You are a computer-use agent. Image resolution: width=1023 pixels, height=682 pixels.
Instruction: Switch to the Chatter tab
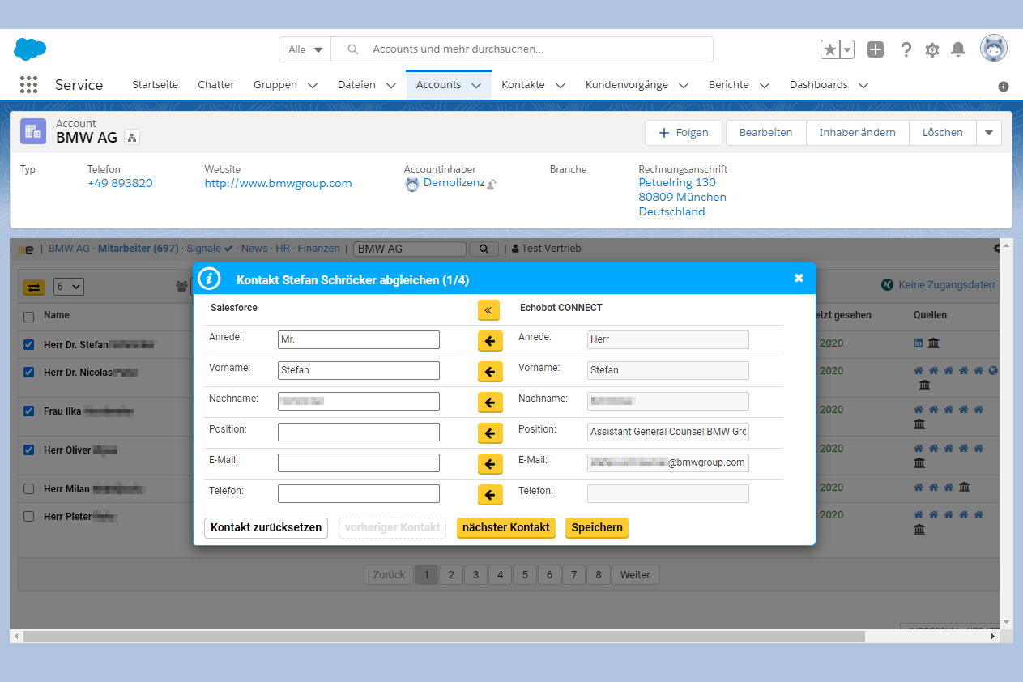[215, 84]
